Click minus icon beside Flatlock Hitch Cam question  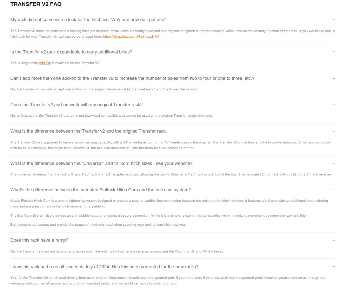pos(334,190)
